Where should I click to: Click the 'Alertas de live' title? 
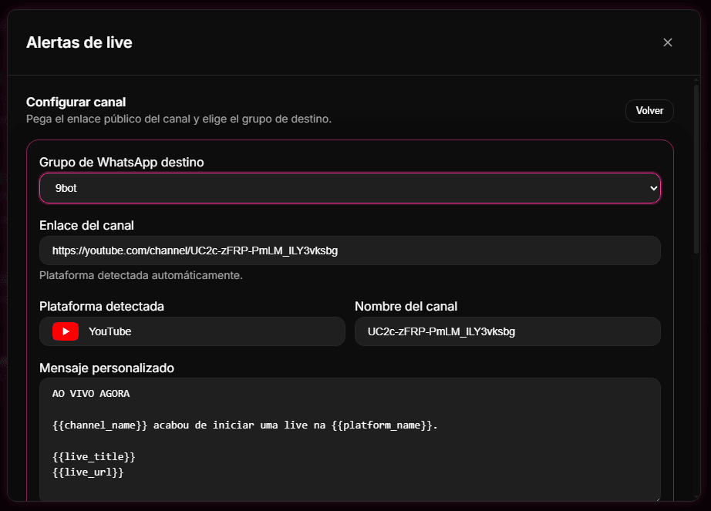tap(79, 42)
